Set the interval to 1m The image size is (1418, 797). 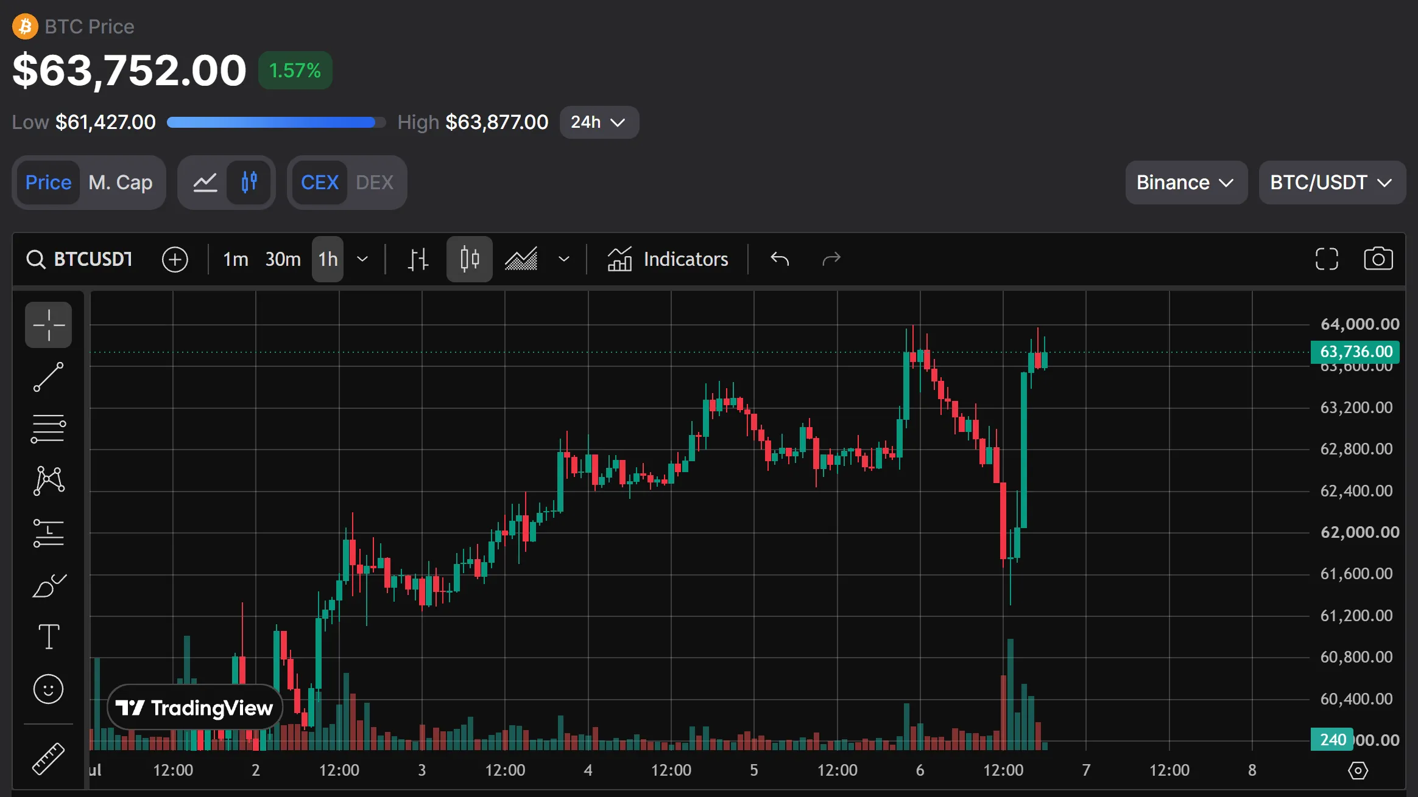[236, 259]
